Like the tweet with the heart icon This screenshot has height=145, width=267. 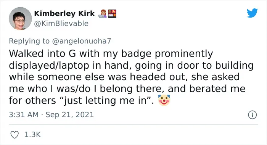[14, 135]
